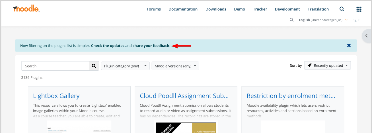Click the Lightbox Gallery screenshot thumbnail
The width and height of the screenshot is (372, 133).
(79, 127)
